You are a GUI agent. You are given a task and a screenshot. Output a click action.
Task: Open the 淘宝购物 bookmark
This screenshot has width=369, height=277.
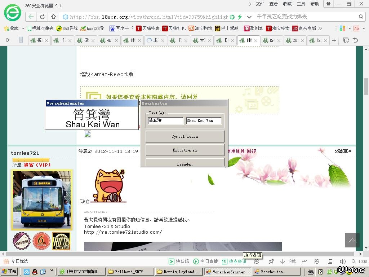[x=200, y=28]
